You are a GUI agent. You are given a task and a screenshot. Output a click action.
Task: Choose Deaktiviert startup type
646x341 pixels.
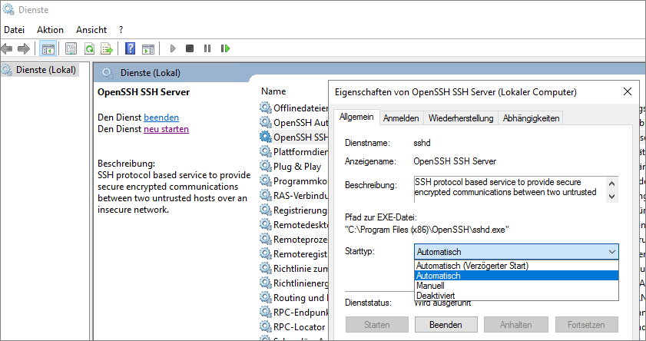(x=516, y=295)
